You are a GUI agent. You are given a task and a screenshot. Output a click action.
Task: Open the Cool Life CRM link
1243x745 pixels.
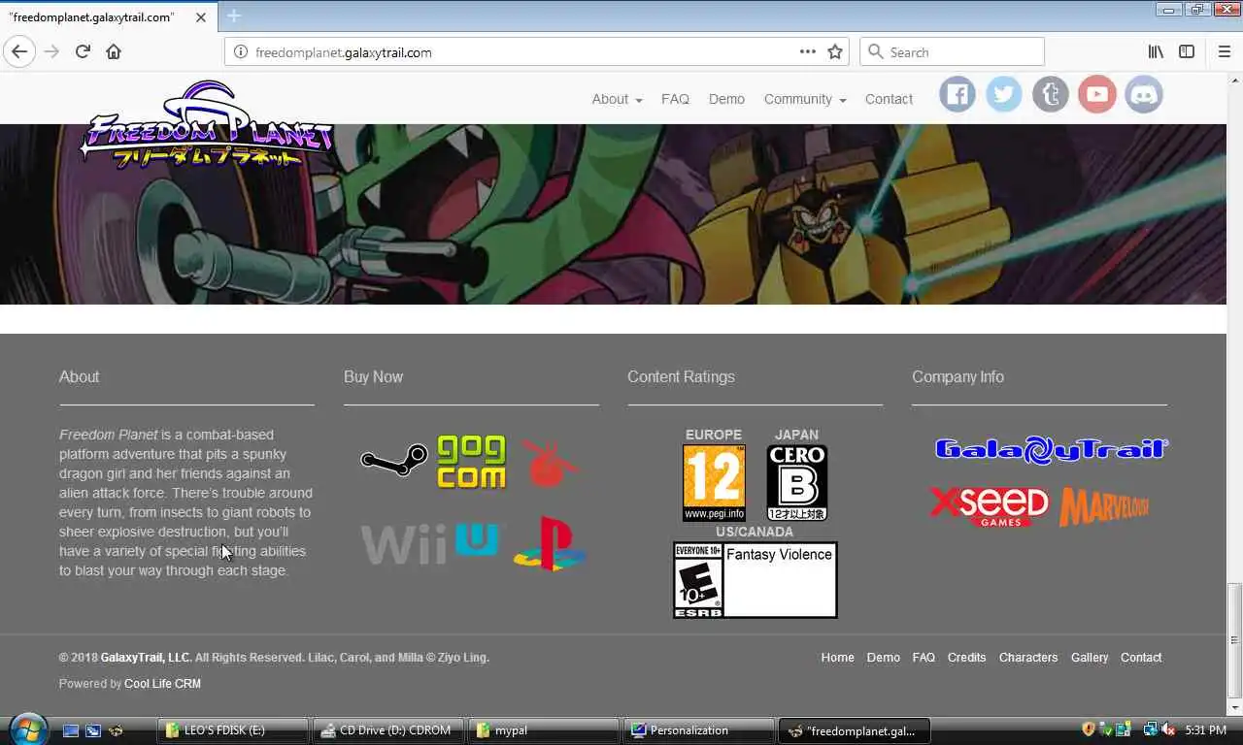tap(162, 683)
